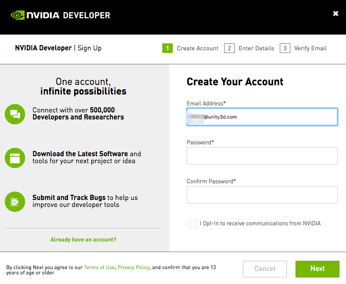The image size is (346, 284).
Task: Close the sign up dialog
Action: click(335, 14)
